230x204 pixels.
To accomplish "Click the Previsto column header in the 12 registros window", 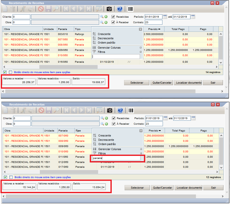I will point(154,131).
